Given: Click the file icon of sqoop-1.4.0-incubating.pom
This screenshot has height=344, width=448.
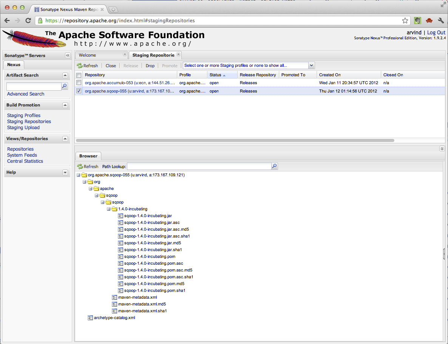Looking at the screenshot, I should point(120,256).
